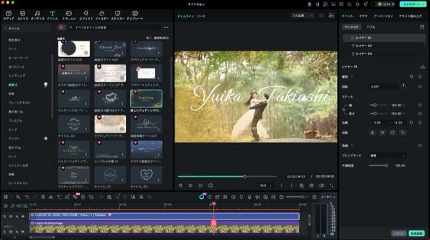Click the preview zoom magnifier icon
This screenshot has height=240, width=430.
coord(302,185)
